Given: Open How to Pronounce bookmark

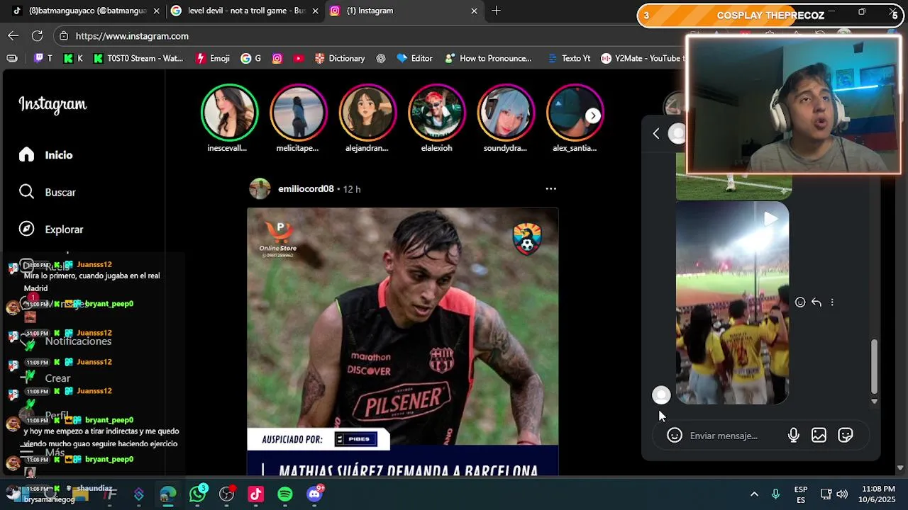Looking at the screenshot, I should click(488, 59).
